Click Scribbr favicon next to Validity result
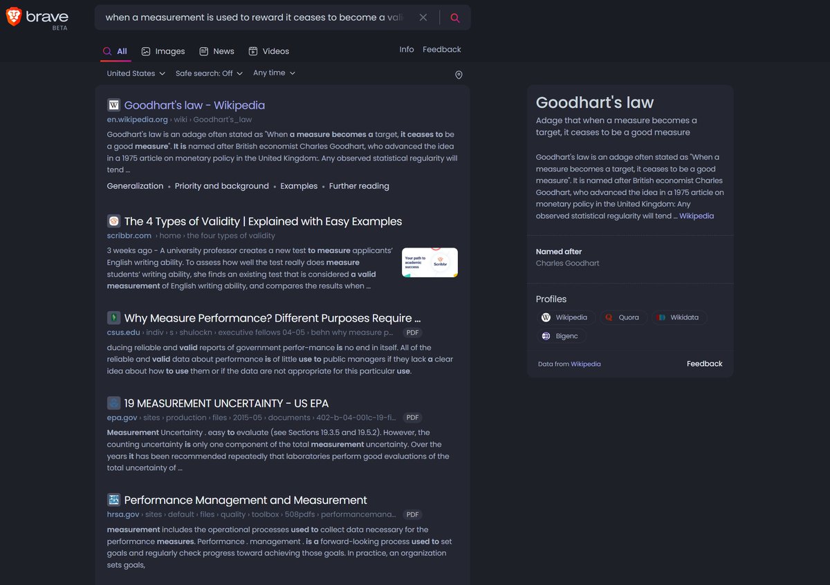Screen dimensions: 830x585 (114, 221)
